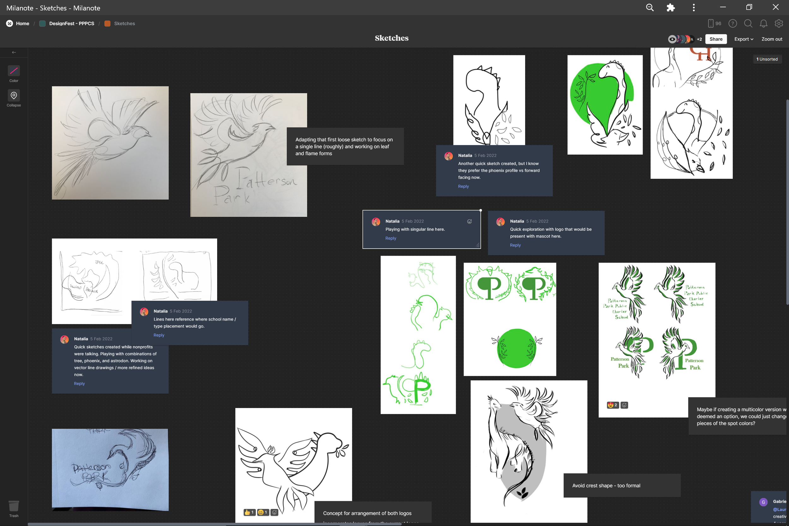The image size is (789, 526).
Task: Open the Milanote search icon in header
Action: [x=748, y=23]
